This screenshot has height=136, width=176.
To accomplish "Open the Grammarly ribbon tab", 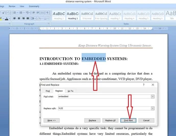I will pyautogui.click(x=34, y=6).
